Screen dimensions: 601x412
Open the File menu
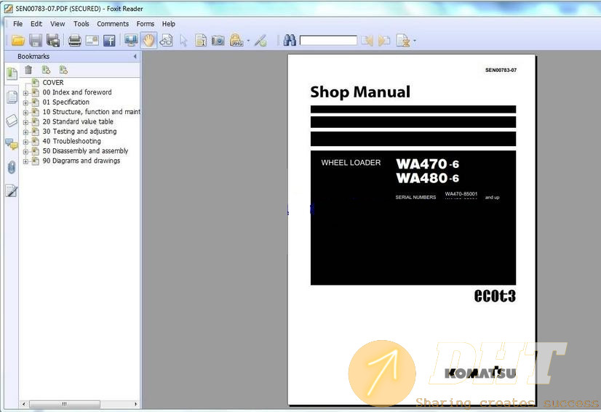pyautogui.click(x=17, y=24)
